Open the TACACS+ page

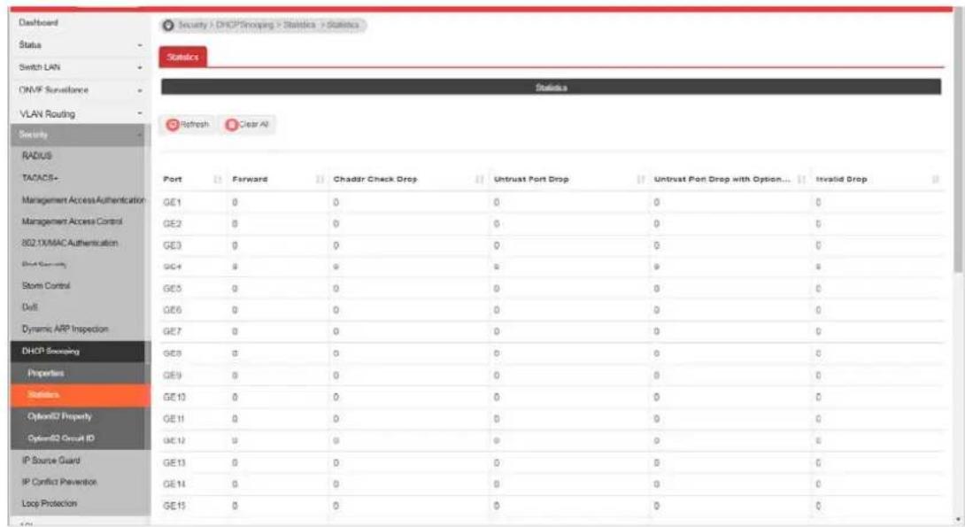coord(40,178)
